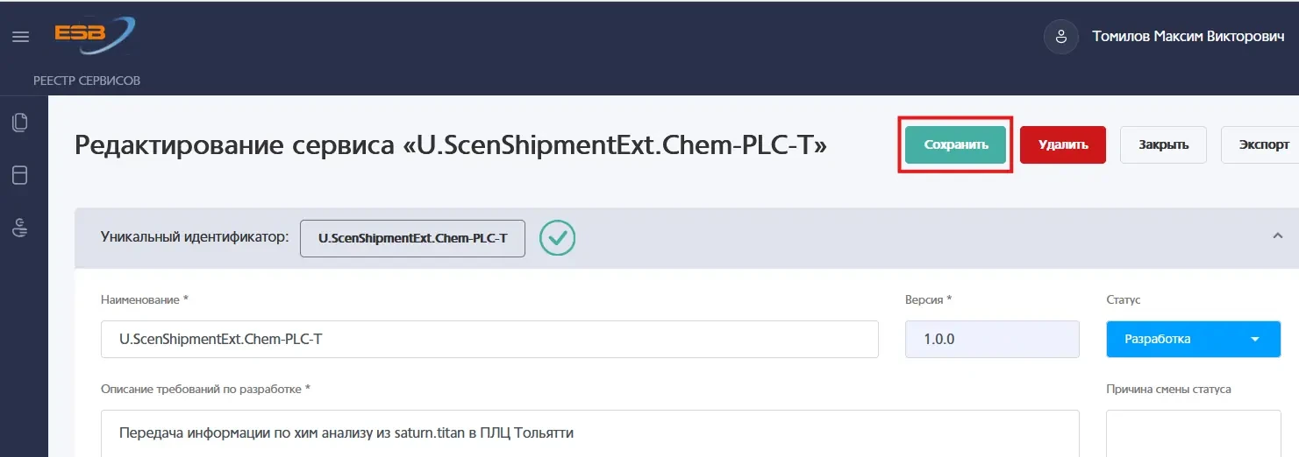Click the red Удалить button
1299x457 pixels.
[x=1063, y=144]
